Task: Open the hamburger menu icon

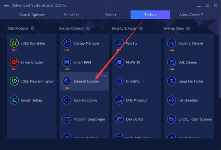Action: tap(6, 5)
